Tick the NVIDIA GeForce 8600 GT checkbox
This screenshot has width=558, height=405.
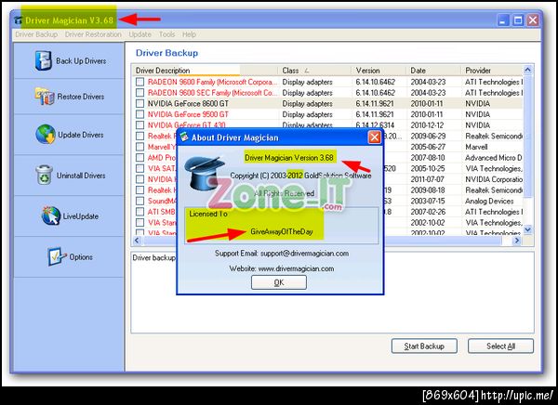[x=139, y=103]
